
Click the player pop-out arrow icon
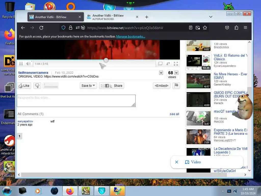pyautogui.click(x=168, y=64)
